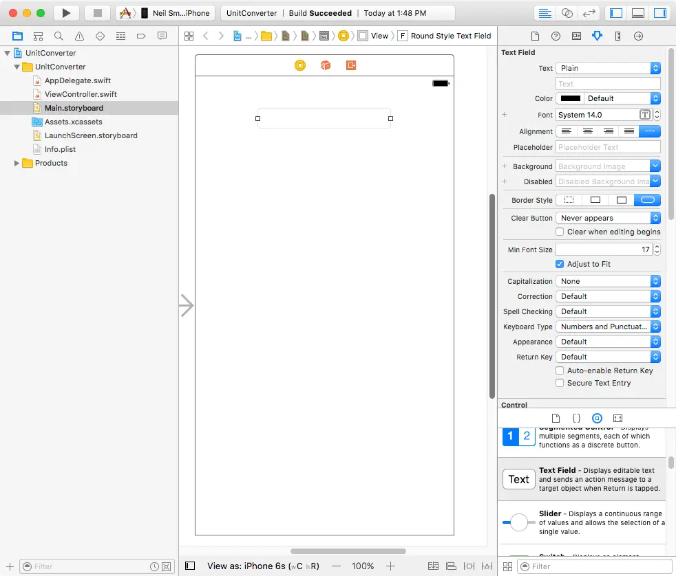
Task: Open the Breakpoint navigator tag icon
Action: click(x=139, y=36)
